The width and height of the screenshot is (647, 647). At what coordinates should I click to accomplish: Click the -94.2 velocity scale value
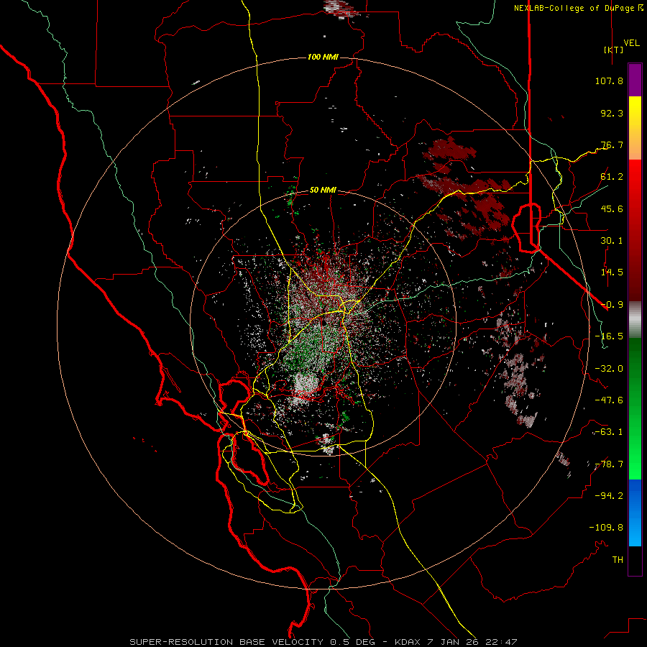(x=609, y=496)
